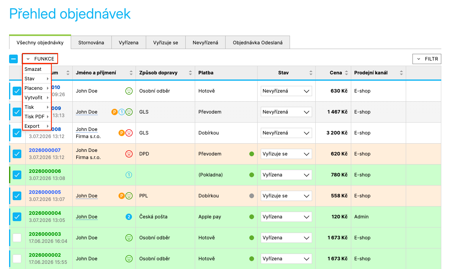Switch to the Vyřízena tab
Viewport: 450px width, 269px height.
tap(128, 43)
